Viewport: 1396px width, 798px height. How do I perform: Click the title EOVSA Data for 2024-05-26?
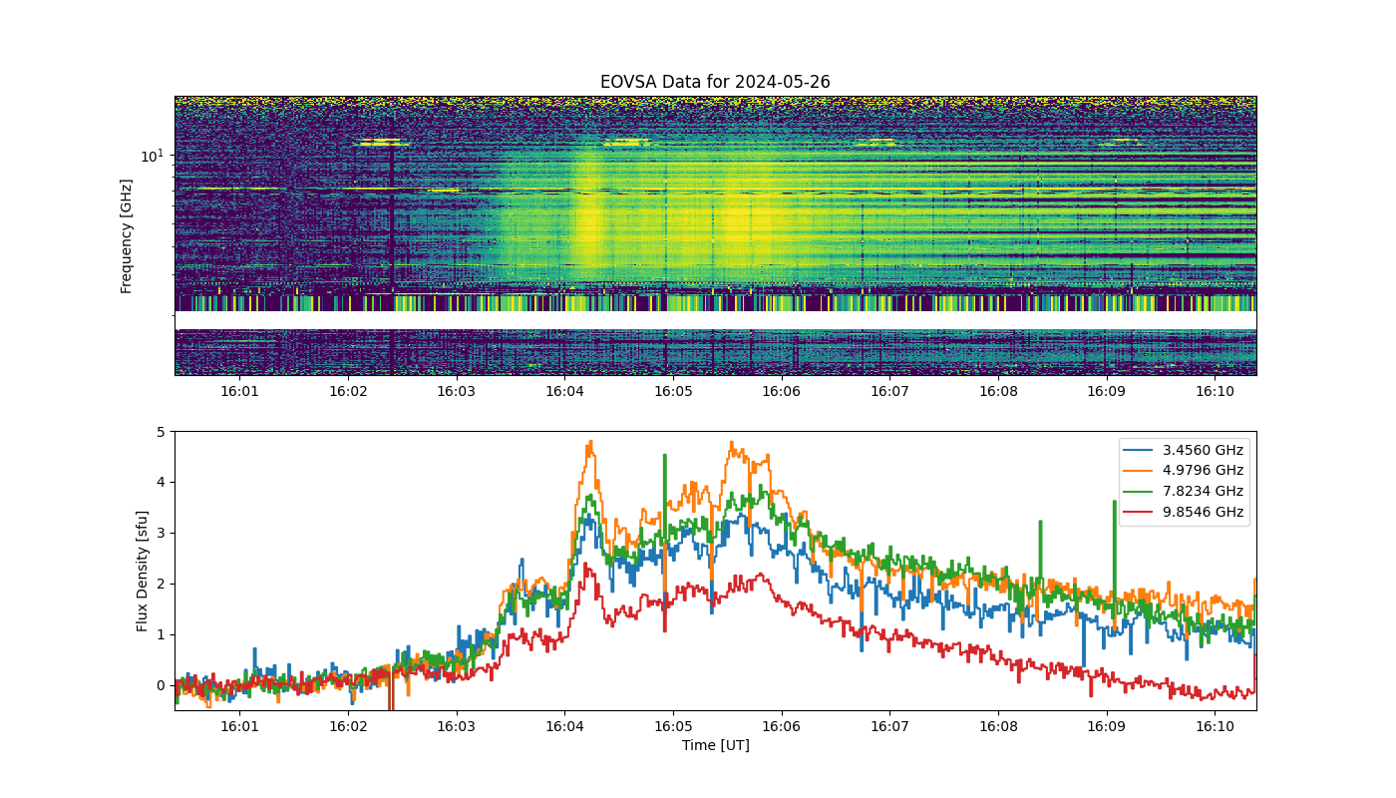point(715,82)
